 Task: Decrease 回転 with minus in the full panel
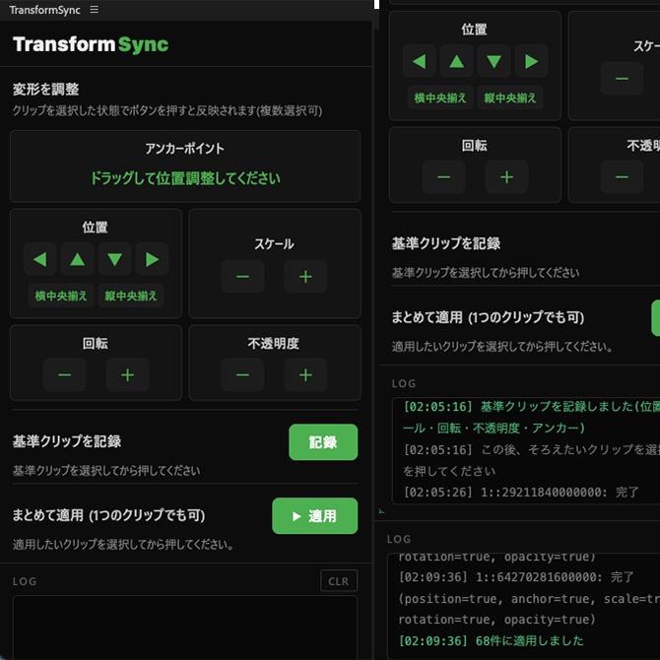pos(65,374)
